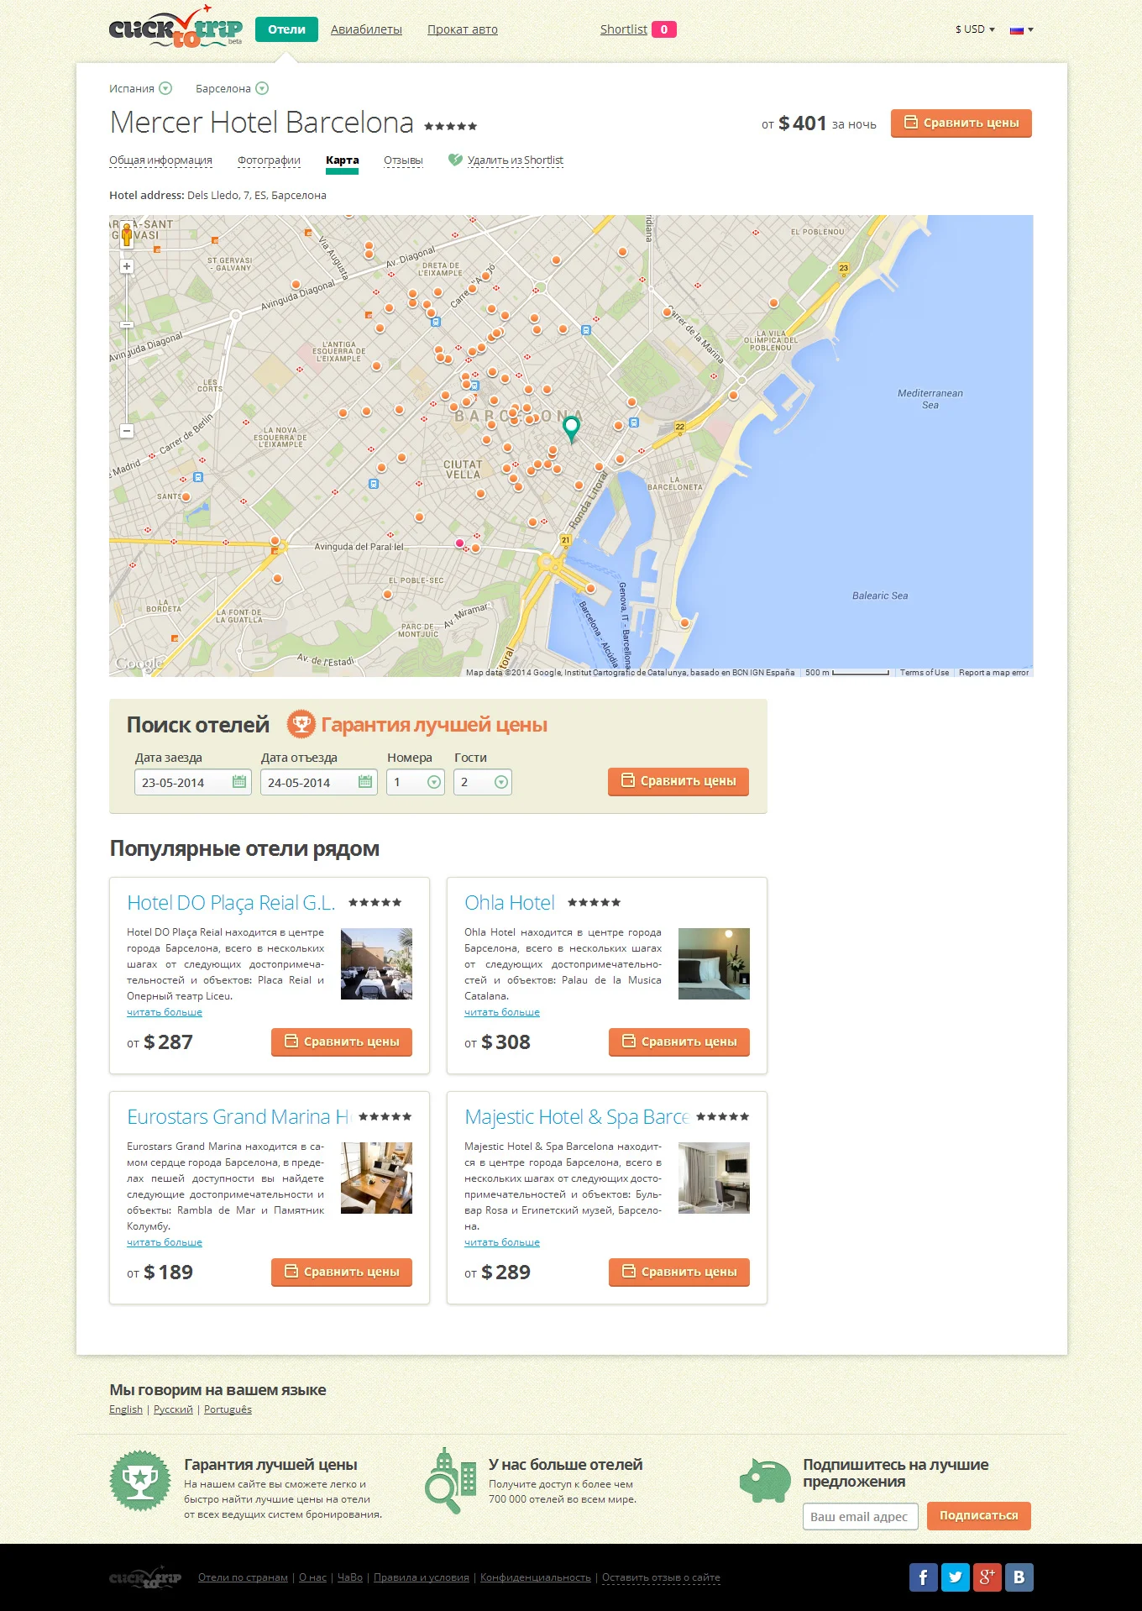Screen dimensions: 1142x1611
Task: Open Majestic Hotel & Spa title link
Action: (x=577, y=1117)
